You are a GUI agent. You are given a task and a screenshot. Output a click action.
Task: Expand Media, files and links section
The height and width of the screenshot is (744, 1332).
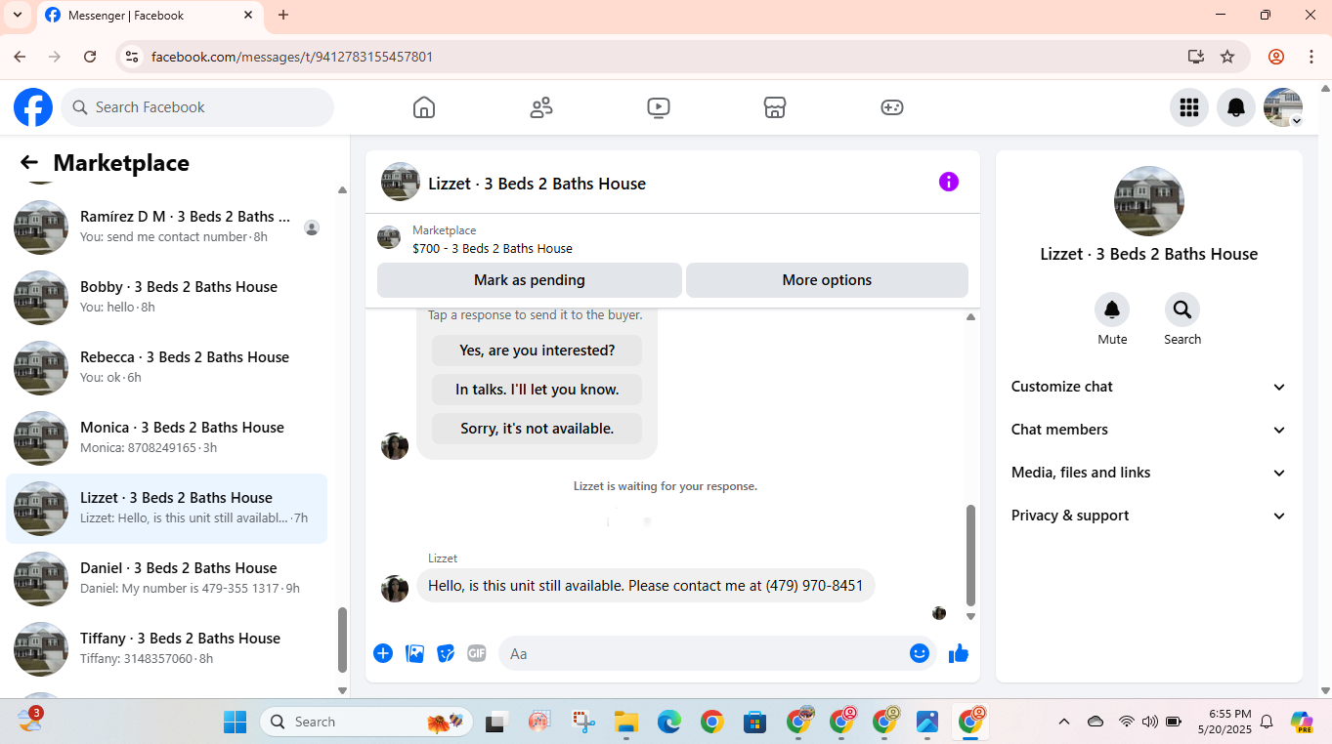[x=1149, y=473]
